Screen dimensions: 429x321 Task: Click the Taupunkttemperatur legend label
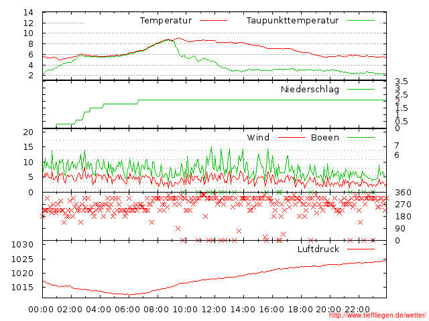point(292,21)
